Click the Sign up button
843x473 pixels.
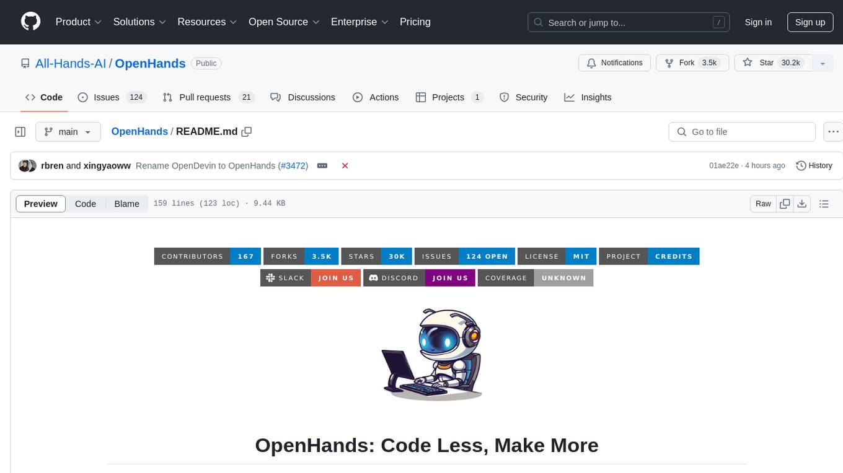click(x=810, y=22)
